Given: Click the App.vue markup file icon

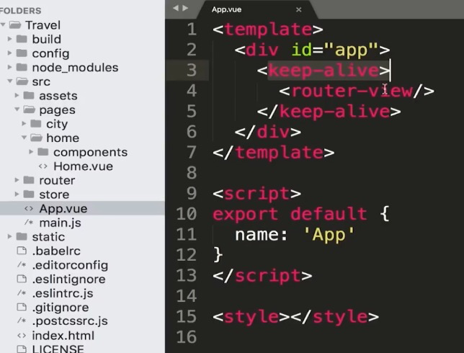Looking at the screenshot, I should (29, 209).
